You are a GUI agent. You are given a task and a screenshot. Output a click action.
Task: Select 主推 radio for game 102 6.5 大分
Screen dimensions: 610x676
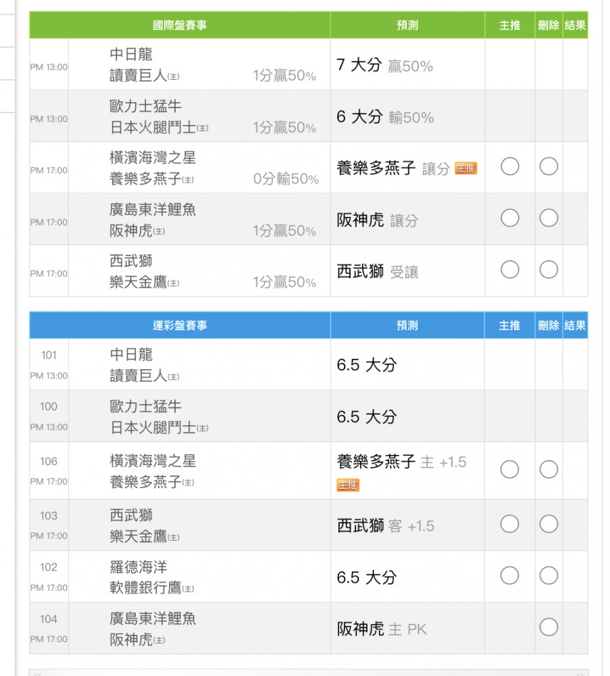[x=510, y=575]
